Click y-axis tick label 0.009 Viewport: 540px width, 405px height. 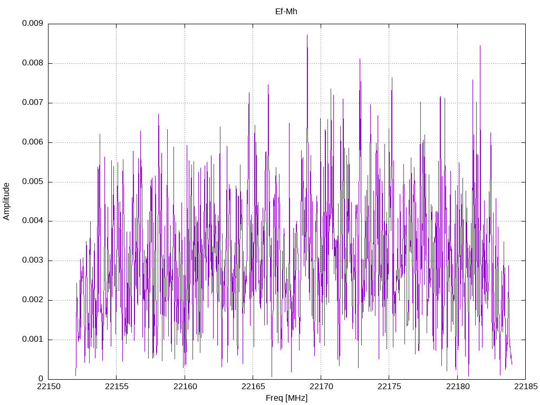tap(33, 23)
